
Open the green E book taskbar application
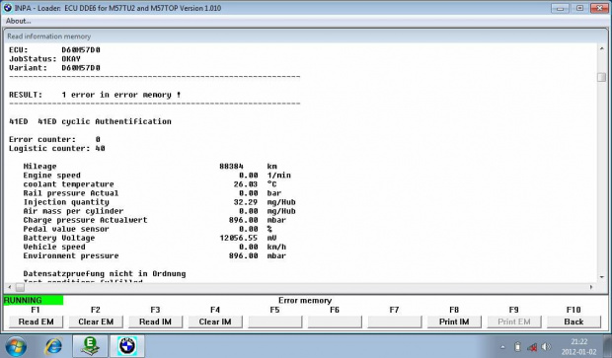(90, 346)
